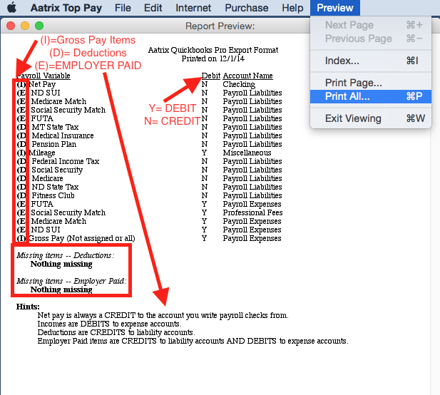Click the Mileage row label
This screenshot has height=395, width=440.
click(x=42, y=153)
